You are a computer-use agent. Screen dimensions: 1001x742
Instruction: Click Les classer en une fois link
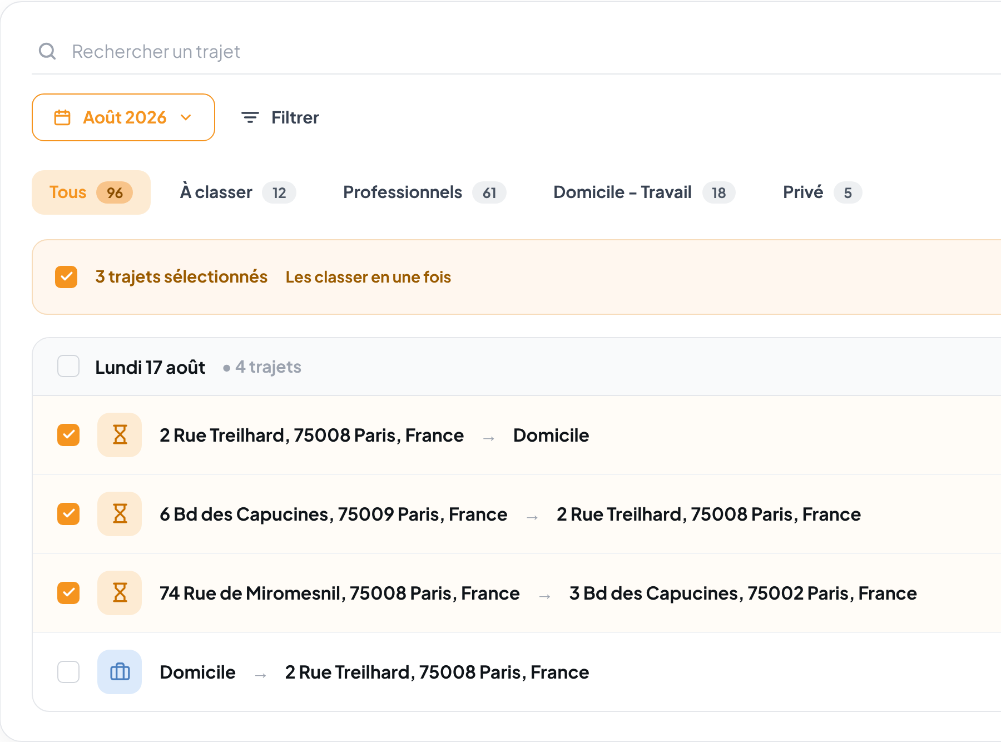pos(368,277)
